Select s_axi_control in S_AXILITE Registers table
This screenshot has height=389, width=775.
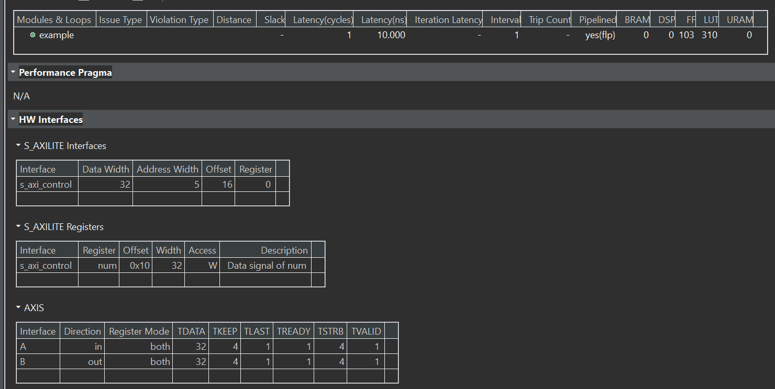click(x=47, y=265)
